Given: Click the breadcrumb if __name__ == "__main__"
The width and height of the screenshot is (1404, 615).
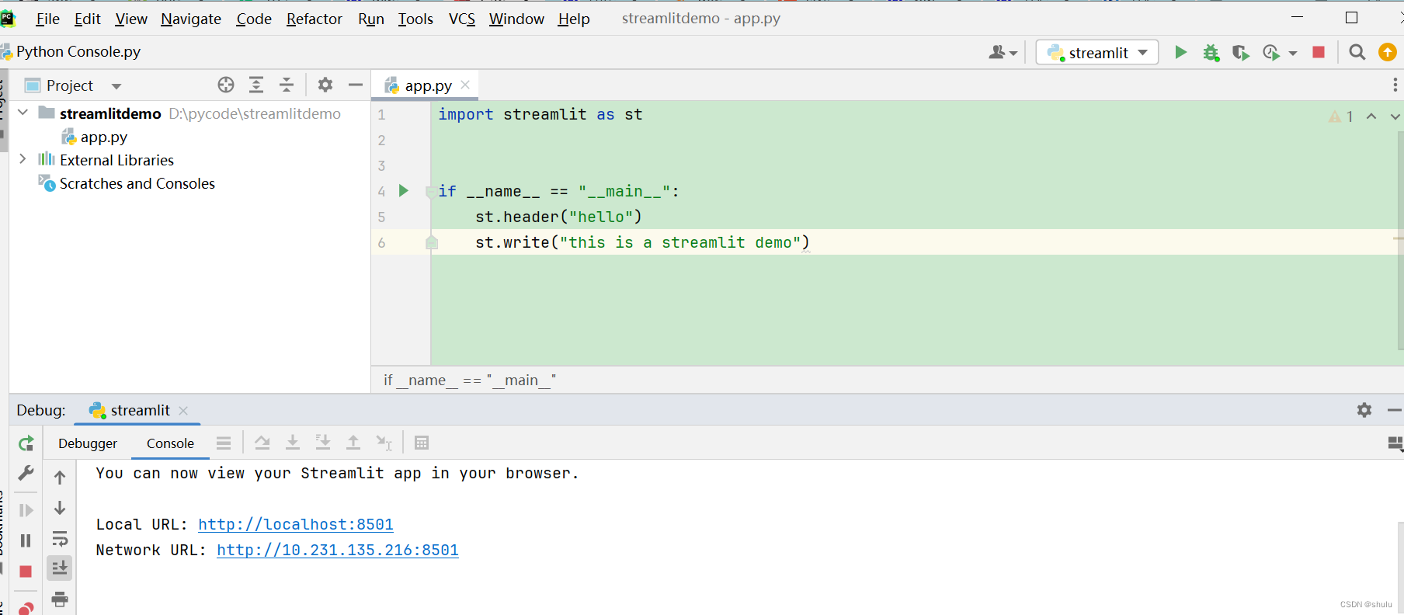Looking at the screenshot, I should pyautogui.click(x=470, y=380).
